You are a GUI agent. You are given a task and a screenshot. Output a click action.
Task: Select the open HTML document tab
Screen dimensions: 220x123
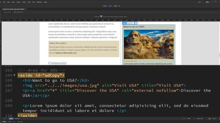coord(13,9)
